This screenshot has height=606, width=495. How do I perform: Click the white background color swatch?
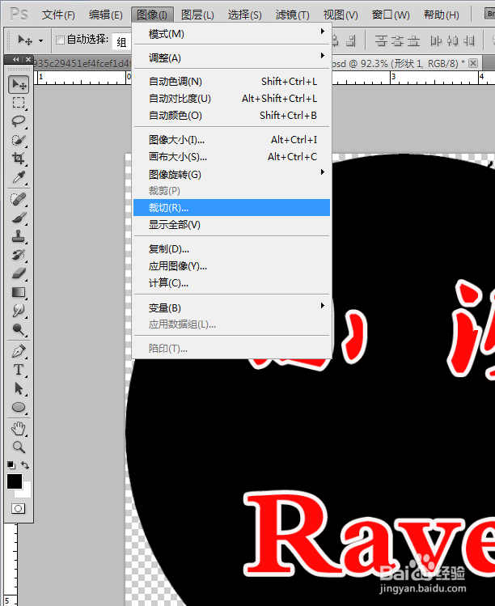(26, 493)
